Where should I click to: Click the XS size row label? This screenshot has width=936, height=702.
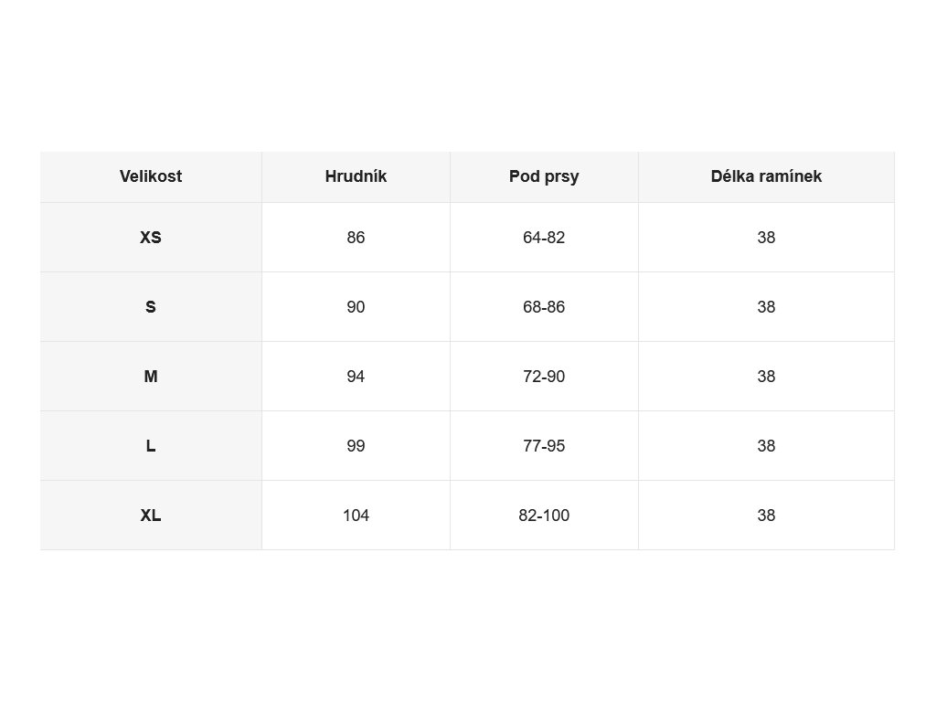point(151,238)
